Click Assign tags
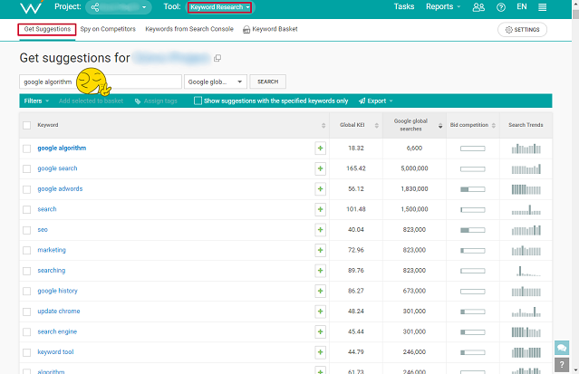The height and width of the screenshot is (374, 579). coord(156,101)
